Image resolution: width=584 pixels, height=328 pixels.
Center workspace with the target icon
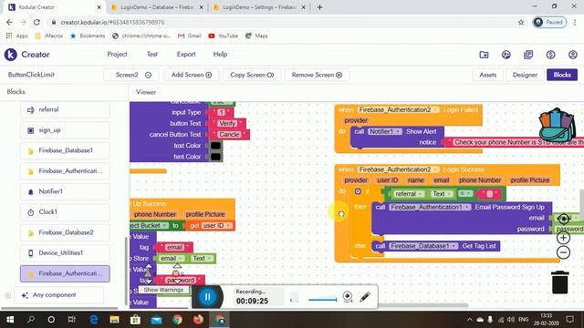pos(564,219)
